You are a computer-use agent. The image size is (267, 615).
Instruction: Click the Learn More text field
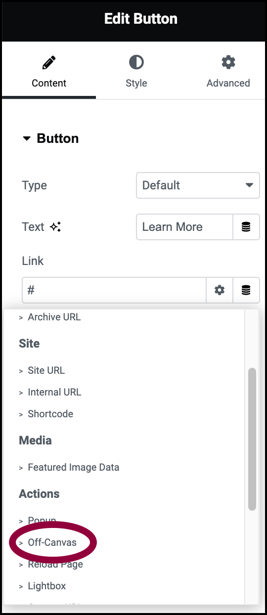(x=184, y=227)
